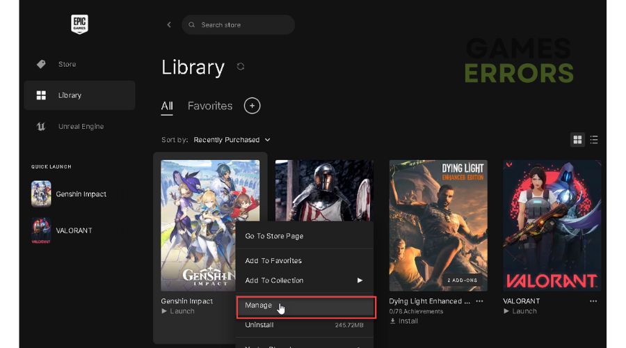
Task: Click the Unreal Engine logo icon
Action: coord(41,127)
